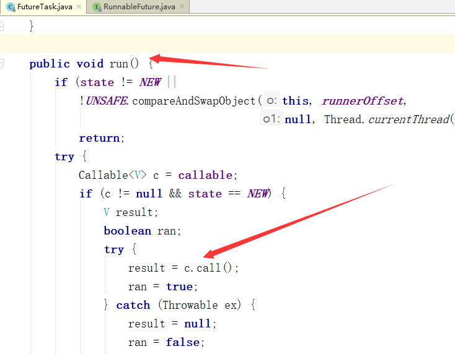Click the 'callable' field reference
This screenshot has height=354, width=455.
(205, 175)
